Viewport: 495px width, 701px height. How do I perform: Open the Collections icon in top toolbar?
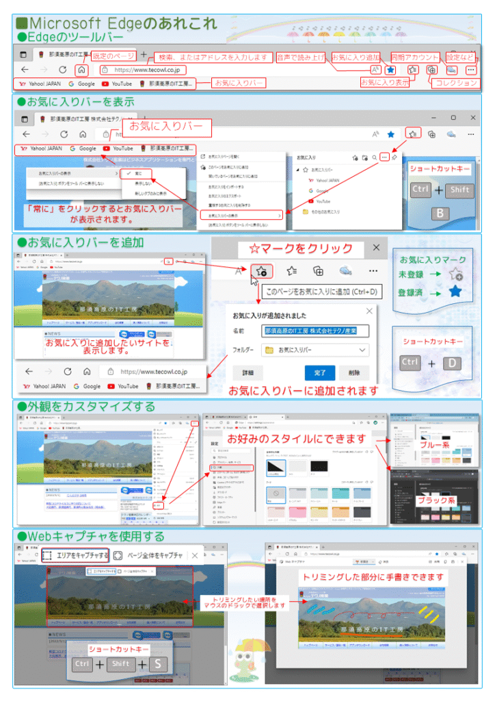(x=431, y=69)
